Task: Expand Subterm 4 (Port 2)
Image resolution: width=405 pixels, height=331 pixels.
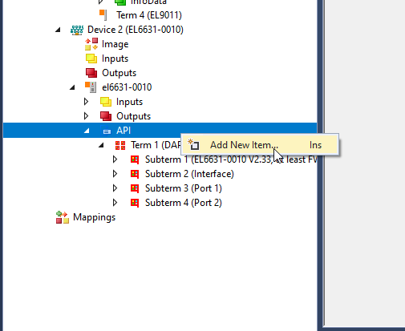Action: 115,203
